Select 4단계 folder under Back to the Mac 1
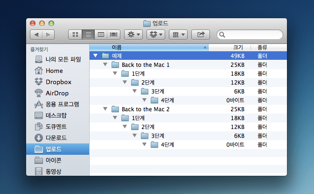The width and height of the screenshot is (314, 194). point(188,100)
